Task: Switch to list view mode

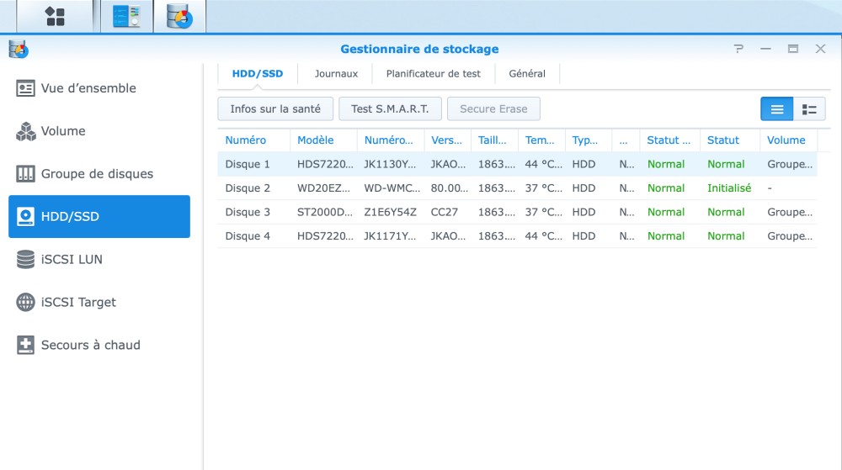Action: (776, 109)
